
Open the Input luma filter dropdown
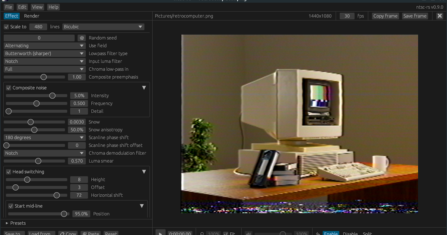tap(45, 61)
